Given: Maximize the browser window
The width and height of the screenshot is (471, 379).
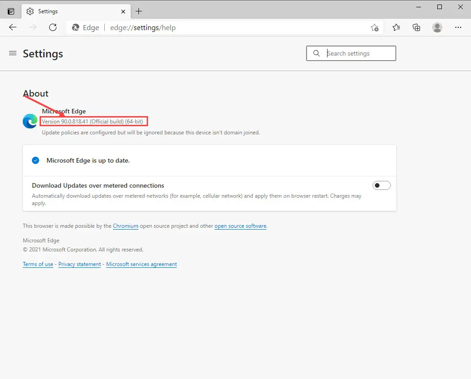Looking at the screenshot, I should tap(440, 7).
